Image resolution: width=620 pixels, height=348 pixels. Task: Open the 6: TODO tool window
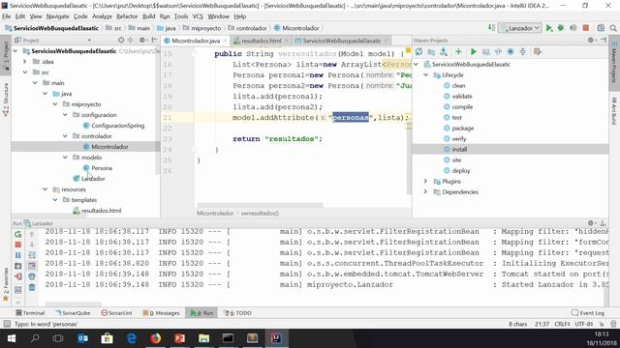point(237,313)
